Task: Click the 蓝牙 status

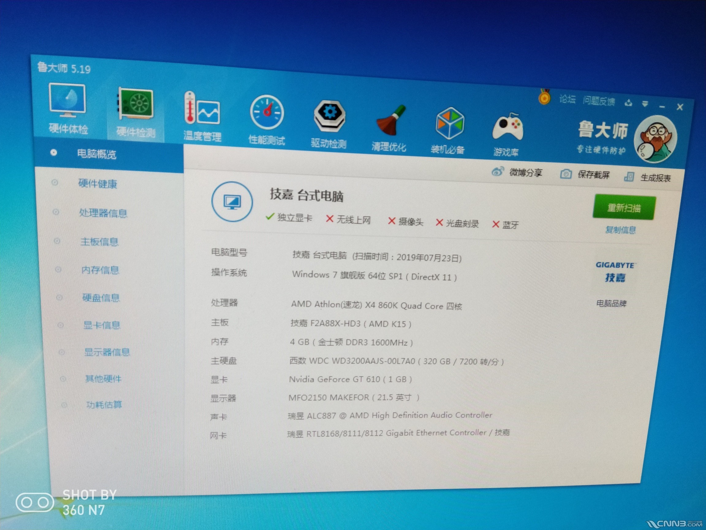Action: pos(506,225)
